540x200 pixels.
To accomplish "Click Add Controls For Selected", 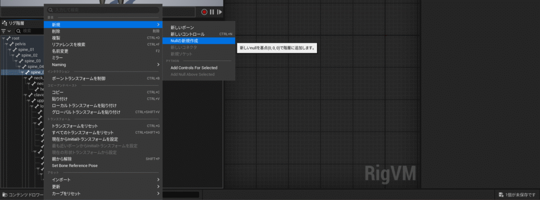I will point(199,68).
